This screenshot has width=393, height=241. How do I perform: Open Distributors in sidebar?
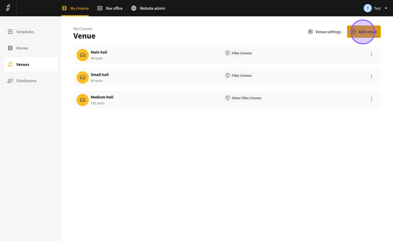tap(26, 81)
